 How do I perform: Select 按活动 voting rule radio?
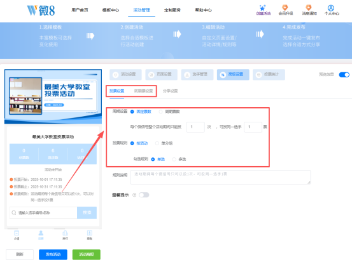tap(132, 143)
